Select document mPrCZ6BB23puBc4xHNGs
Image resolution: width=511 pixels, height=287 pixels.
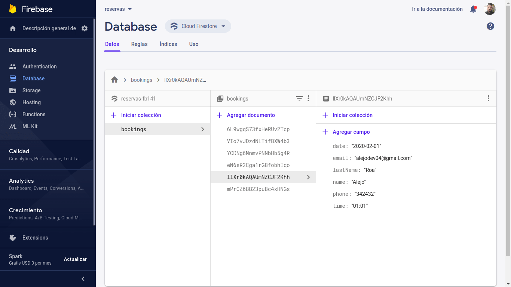point(258,189)
